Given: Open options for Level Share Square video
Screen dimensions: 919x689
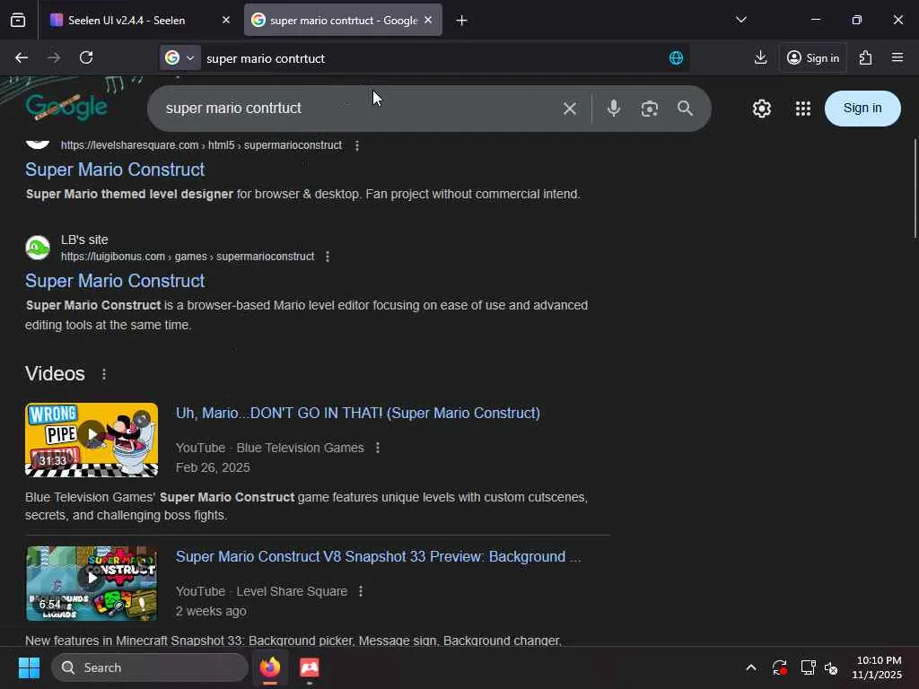Looking at the screenshot, I should click(x=361, y=591).
